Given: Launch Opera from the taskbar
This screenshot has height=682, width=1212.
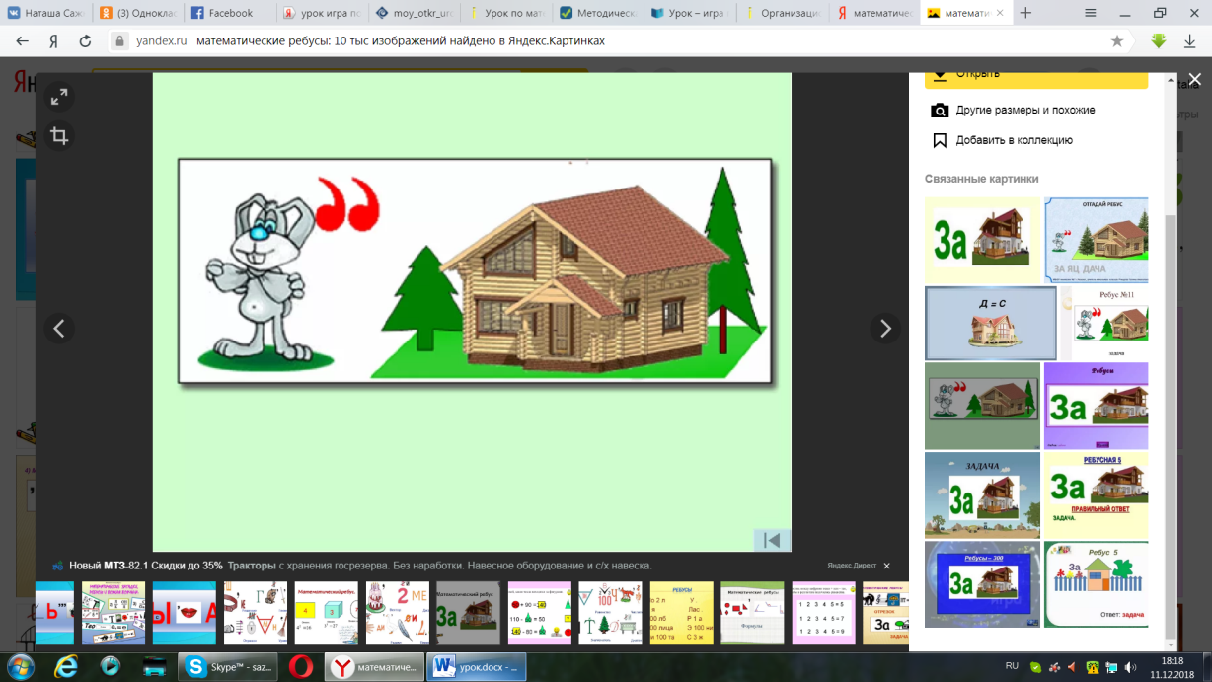Looking at the screenshot, I should click(302, 666).
